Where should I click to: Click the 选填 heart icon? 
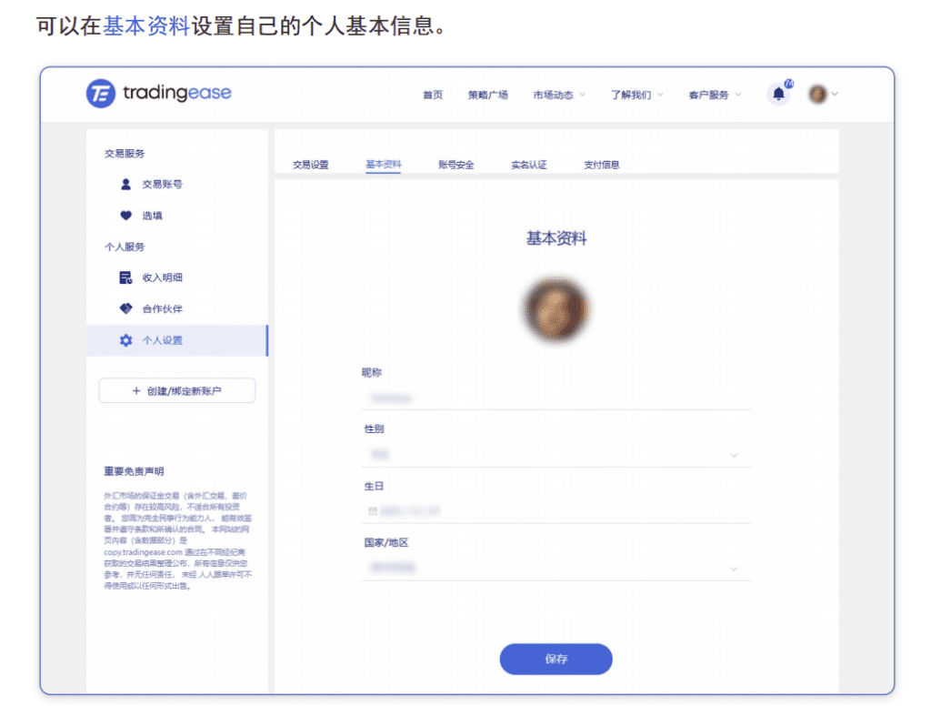pyautogui.click(x=126, y=216)
